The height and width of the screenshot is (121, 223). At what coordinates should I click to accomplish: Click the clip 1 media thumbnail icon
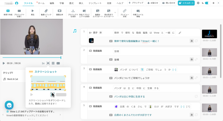click(91, 41)
